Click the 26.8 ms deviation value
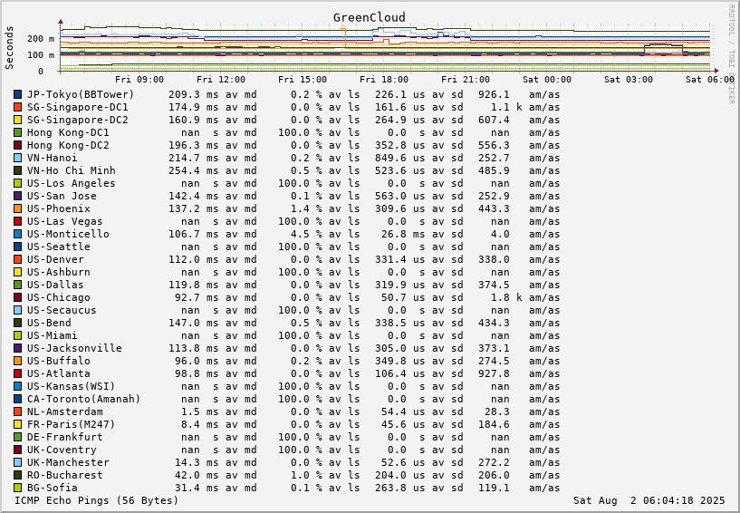Screen dimensions: 740x513 pos(403,234)
